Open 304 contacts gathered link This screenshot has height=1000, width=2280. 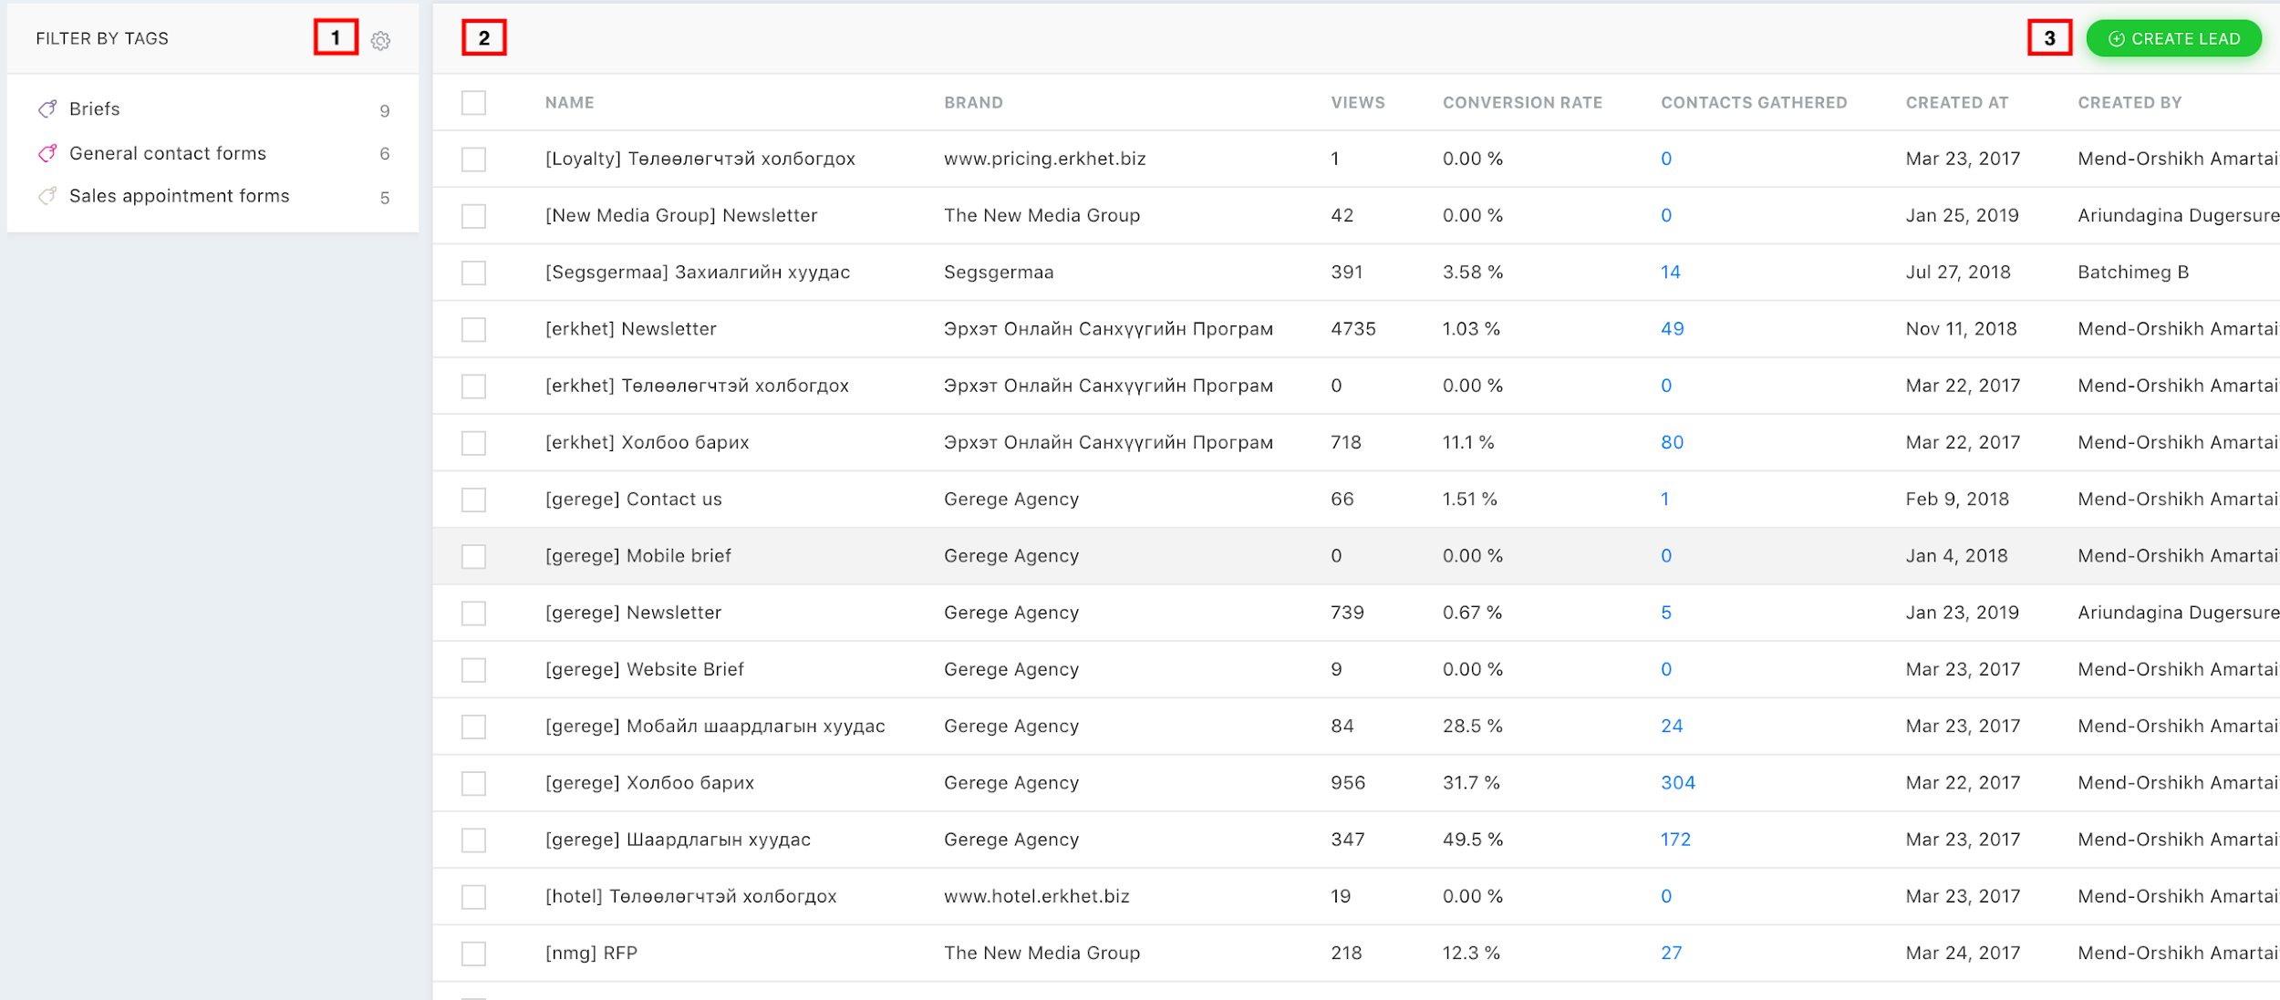tap(1677, 783)
